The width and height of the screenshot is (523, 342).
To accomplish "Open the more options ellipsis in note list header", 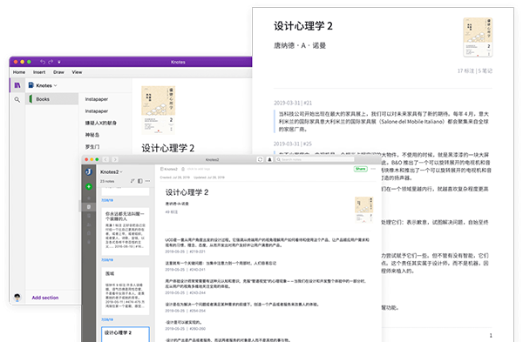I will pyautogui.click(x=147, y=181).
